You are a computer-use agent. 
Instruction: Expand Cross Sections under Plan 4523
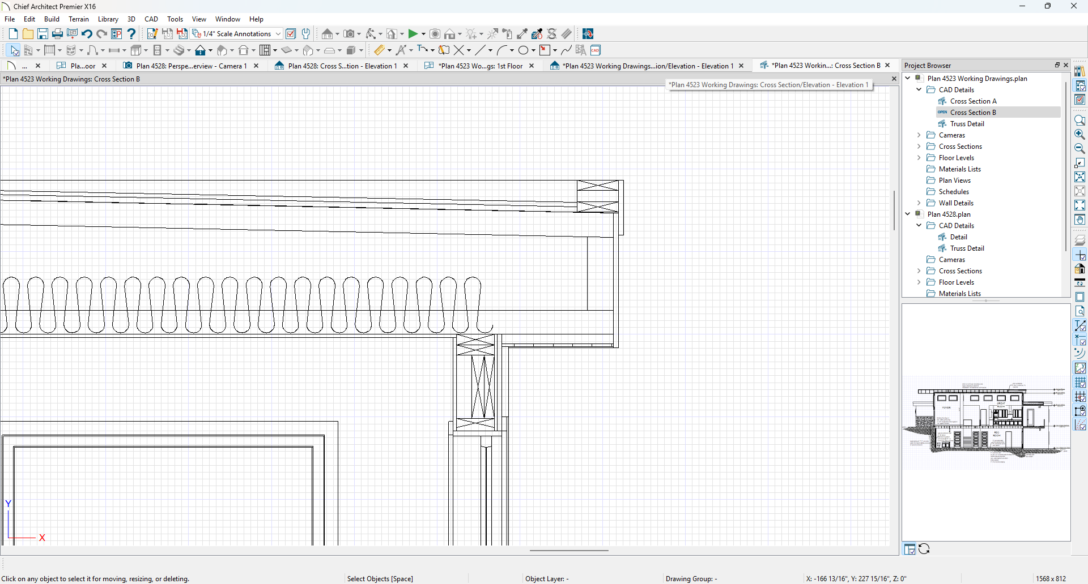click(919, 146)
